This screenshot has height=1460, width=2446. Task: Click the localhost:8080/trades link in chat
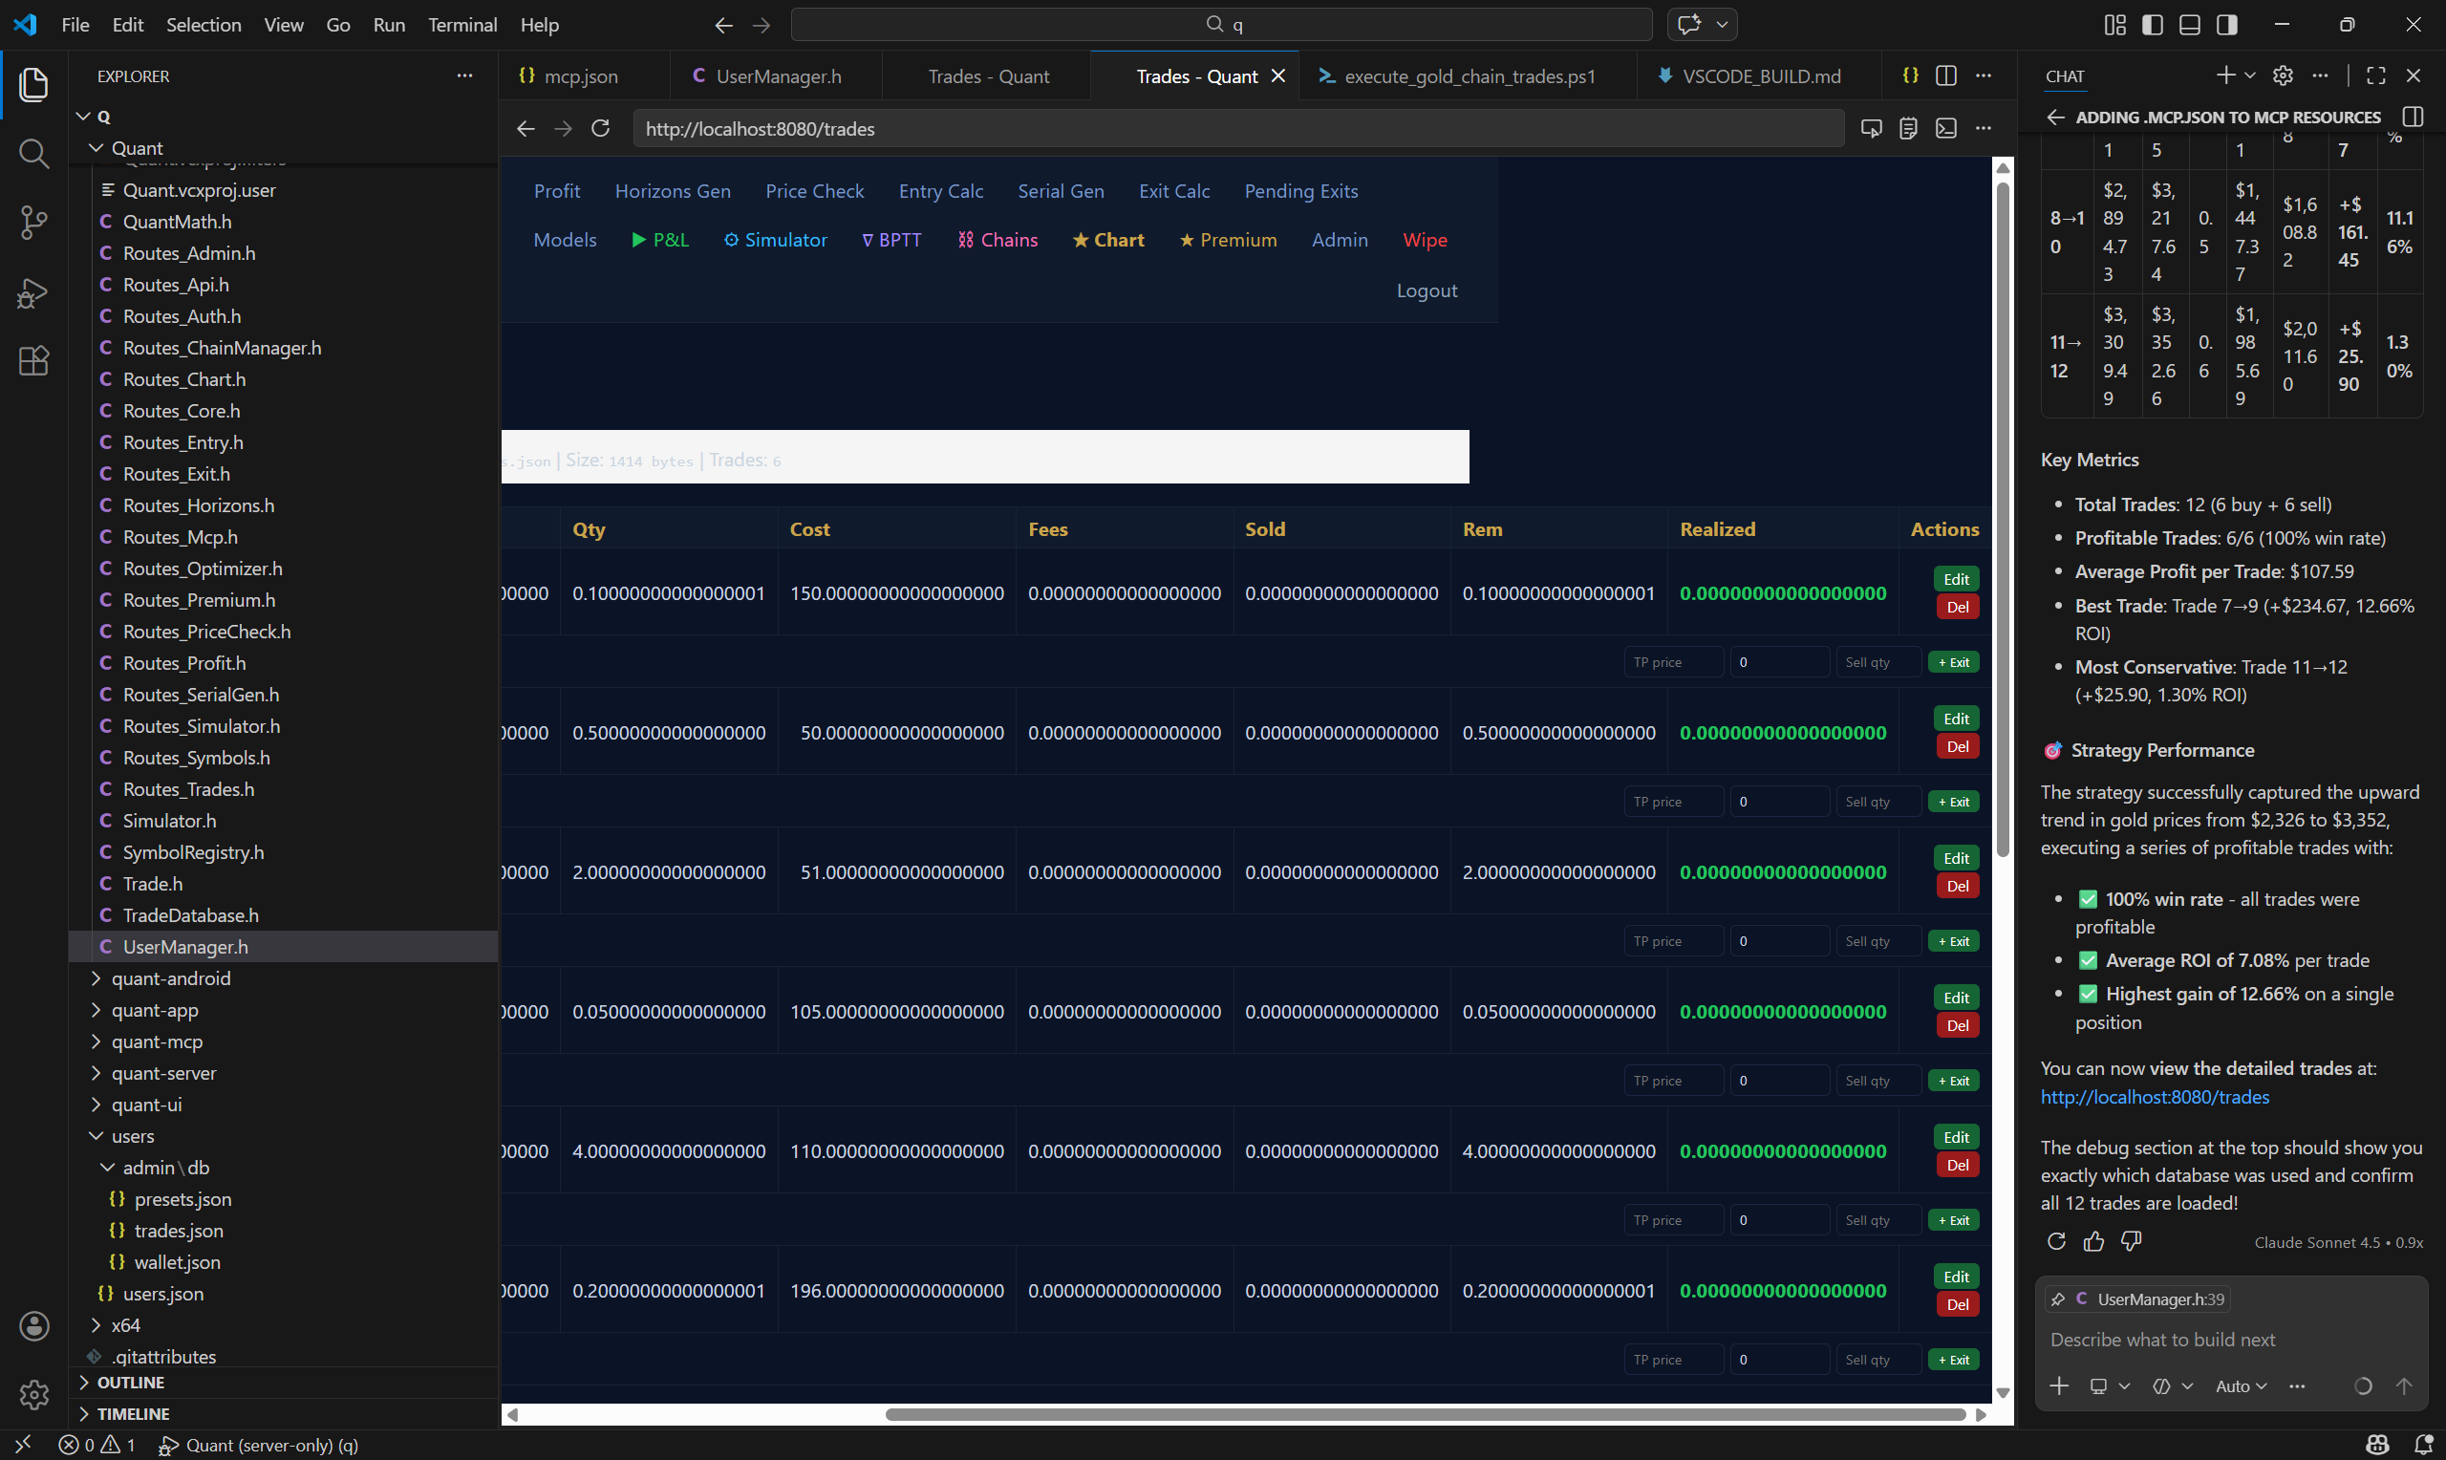point(2154,1096)
